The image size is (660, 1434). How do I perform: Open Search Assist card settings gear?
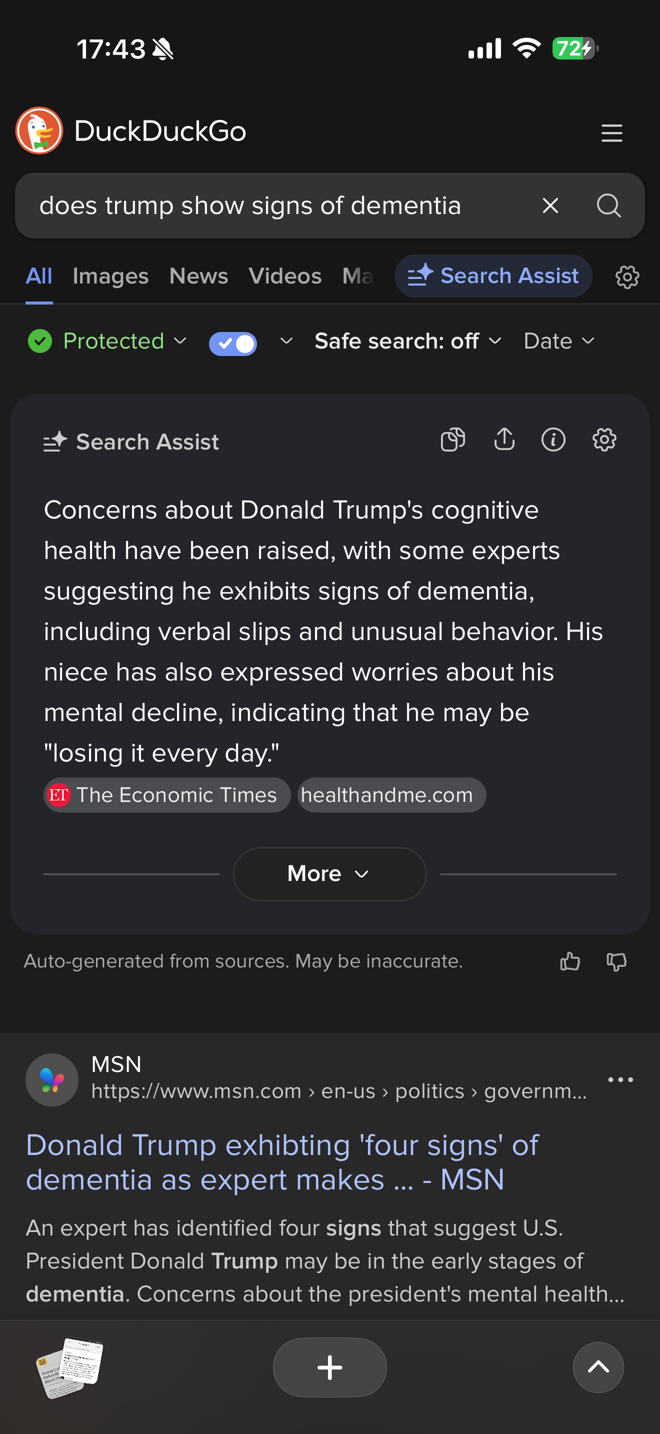point(604,440)
